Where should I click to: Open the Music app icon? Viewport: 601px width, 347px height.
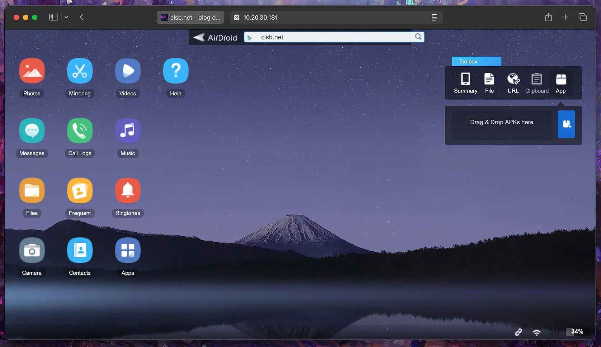click(128, 131)
